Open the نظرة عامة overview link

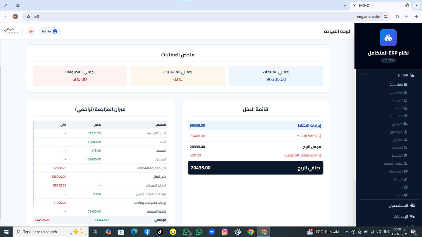click(398, 84)
